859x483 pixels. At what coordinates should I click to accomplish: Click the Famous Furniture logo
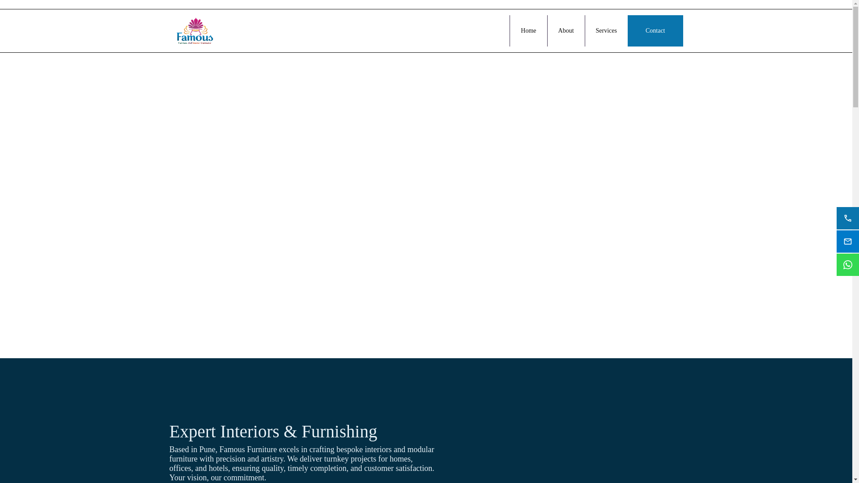tap(195, 31)
